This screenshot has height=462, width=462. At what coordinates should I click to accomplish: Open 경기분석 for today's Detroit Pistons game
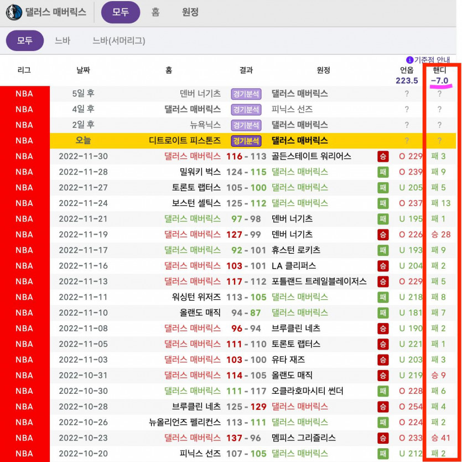tap(246, 141)
